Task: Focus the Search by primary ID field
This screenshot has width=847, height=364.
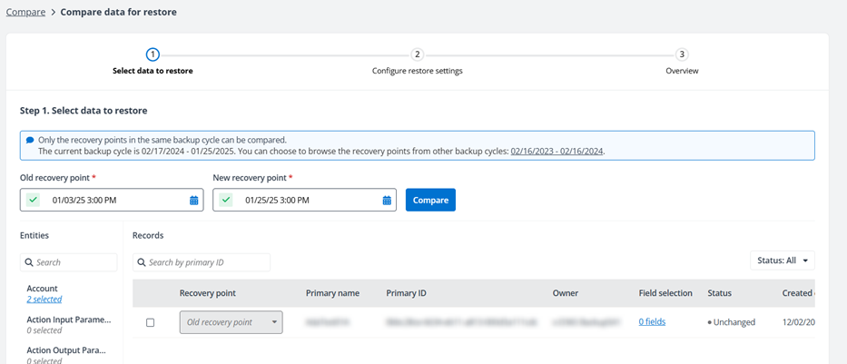Action: coord(202,262)
